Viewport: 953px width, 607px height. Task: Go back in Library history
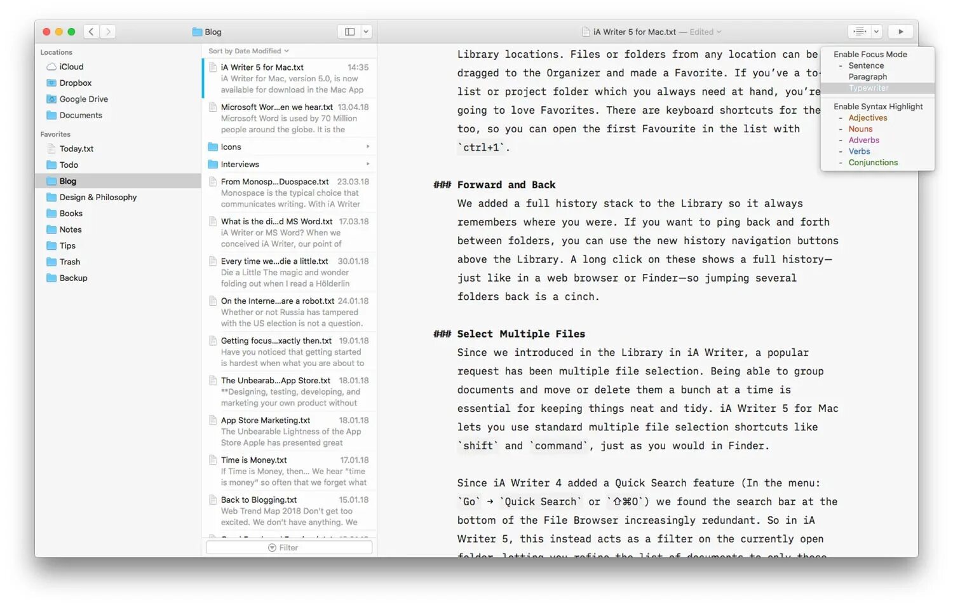91,32
